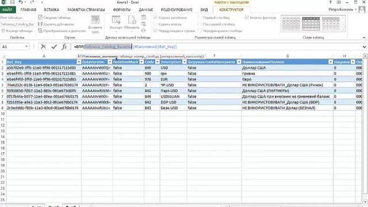The image size is (368, 207).
Task: Click cell containing Гривна
Action: [287, 74]
